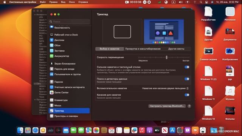This screenshot has height=136, width=242.
Task: Open Экран блокировки settings
Action: click(69, 63)
